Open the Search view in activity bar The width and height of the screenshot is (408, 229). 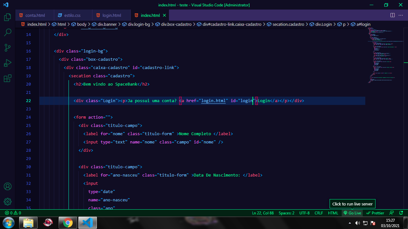(8, 32)
